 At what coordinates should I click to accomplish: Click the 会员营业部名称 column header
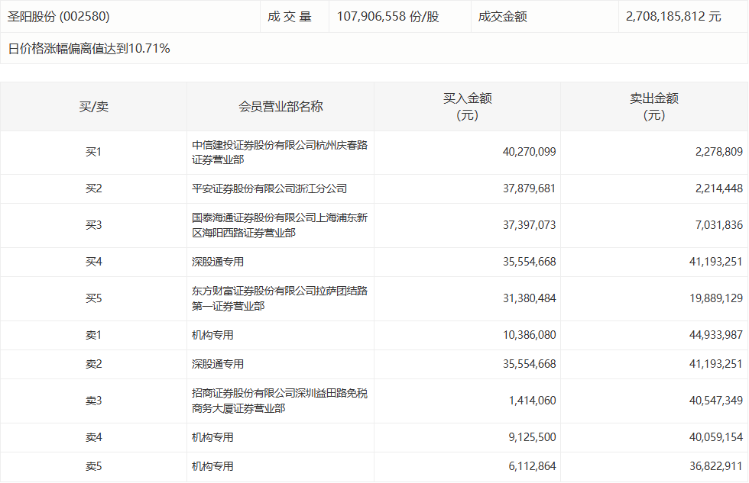click(x=279, y=107)
